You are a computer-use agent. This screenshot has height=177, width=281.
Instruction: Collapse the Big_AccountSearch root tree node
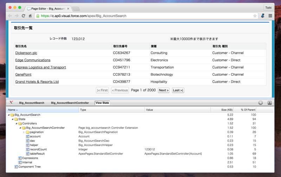pyautogui.click(x=8, y=115)
